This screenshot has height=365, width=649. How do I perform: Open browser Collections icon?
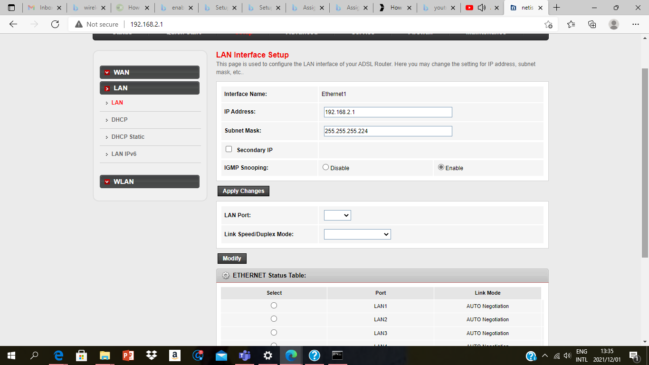tap(592, 24)
